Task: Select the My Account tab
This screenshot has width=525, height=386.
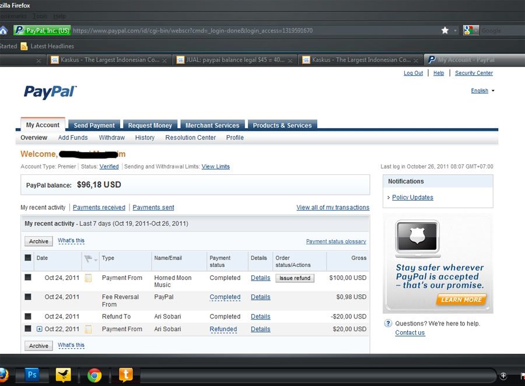Action: (x=43, y=125)
